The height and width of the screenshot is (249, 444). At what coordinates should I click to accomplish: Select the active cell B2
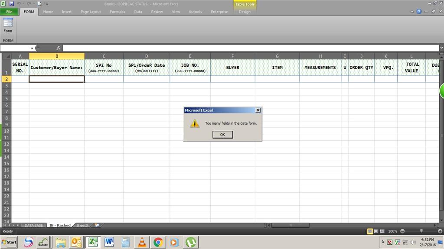point(57,79)
